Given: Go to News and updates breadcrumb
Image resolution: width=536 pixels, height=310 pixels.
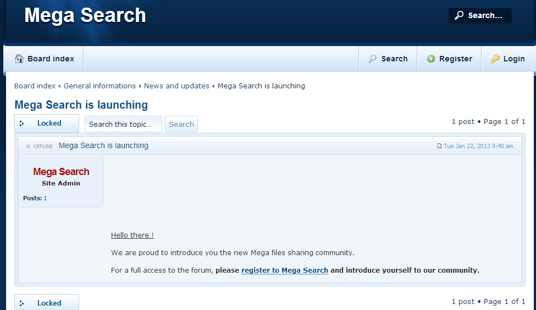Looking at the screenshot, I should click(x=176, y=86).
